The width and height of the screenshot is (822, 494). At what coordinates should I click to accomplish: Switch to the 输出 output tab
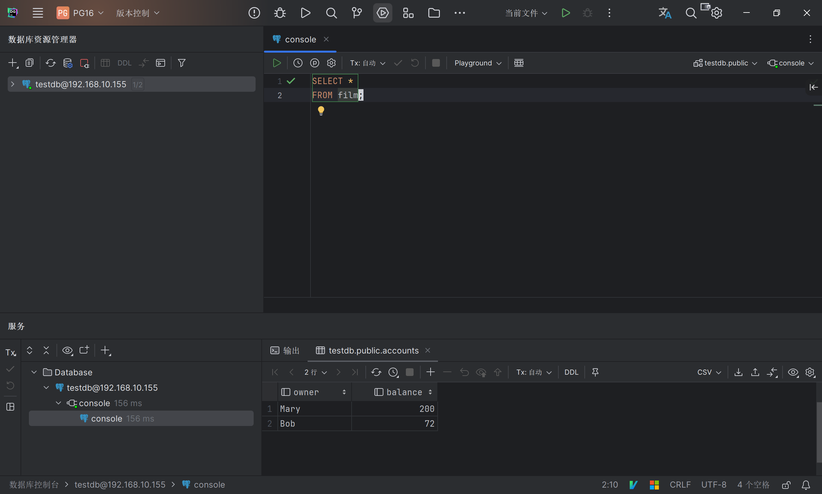285,350
